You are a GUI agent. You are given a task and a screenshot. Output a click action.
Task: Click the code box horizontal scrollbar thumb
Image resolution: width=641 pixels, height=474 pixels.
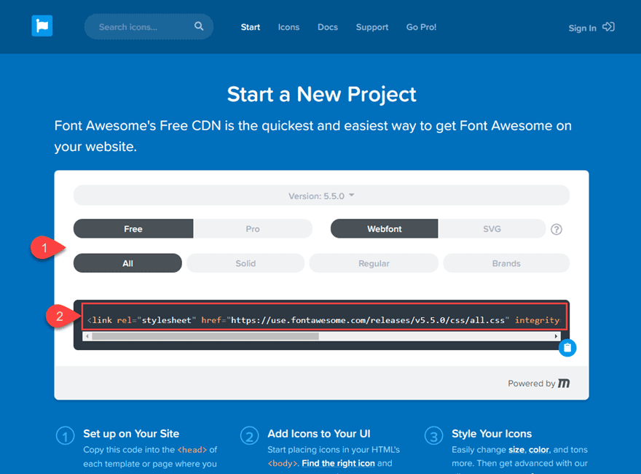click(205, 336)
